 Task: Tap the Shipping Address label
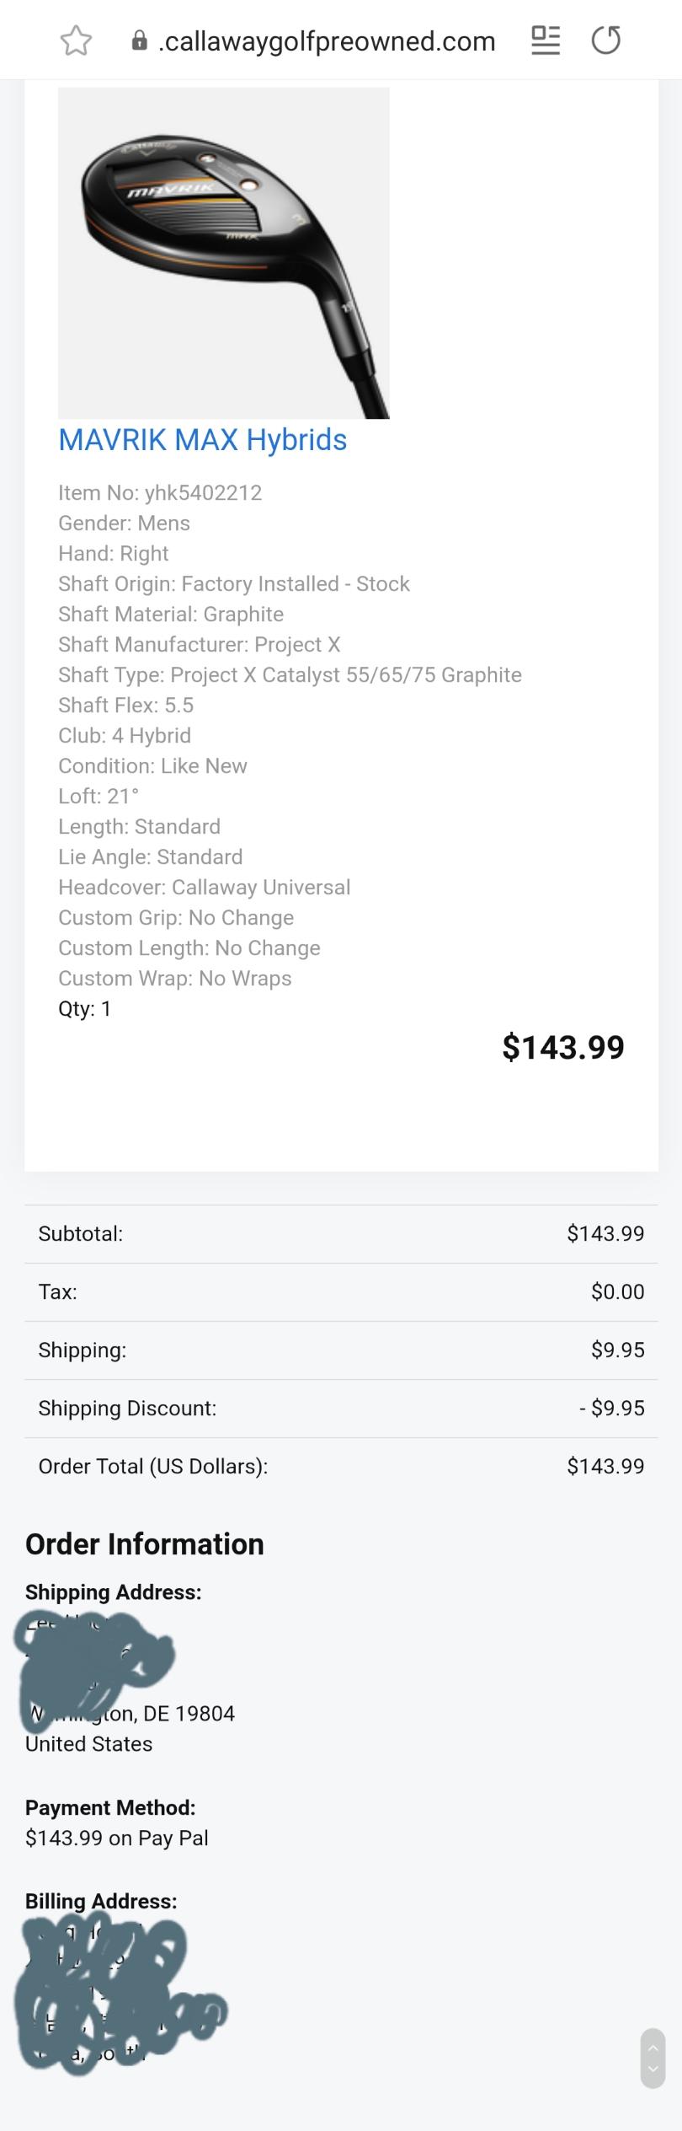[114, 1592]
